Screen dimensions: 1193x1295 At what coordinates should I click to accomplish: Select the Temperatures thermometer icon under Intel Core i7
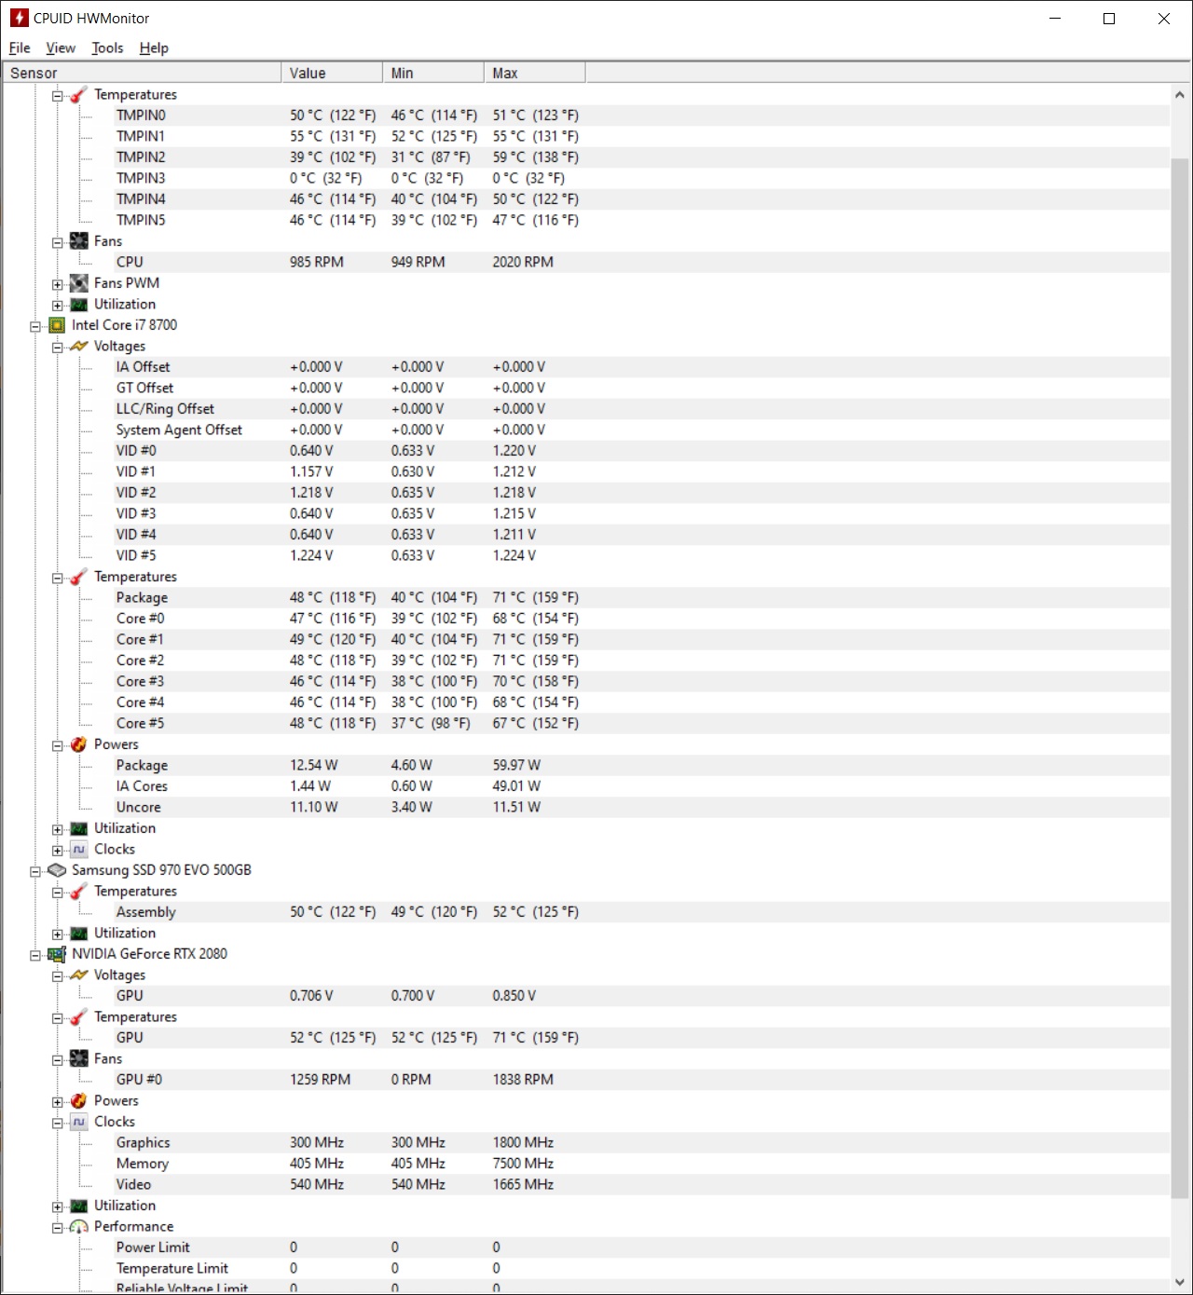[x=79, y=578]
